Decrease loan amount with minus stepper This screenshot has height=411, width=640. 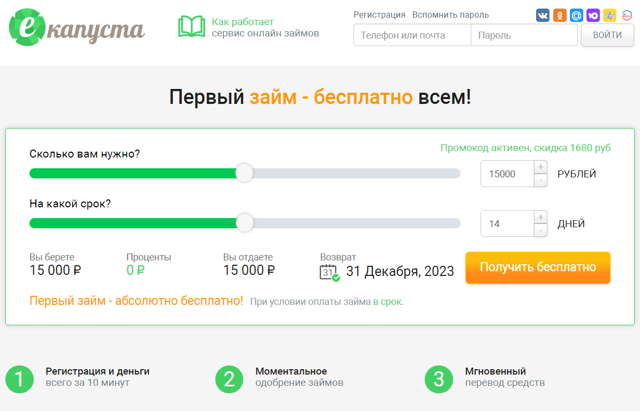coord(540,180)
